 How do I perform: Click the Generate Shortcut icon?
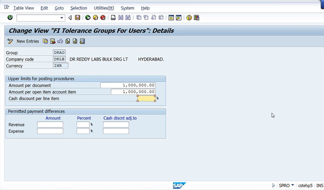[x=179, y=18]
